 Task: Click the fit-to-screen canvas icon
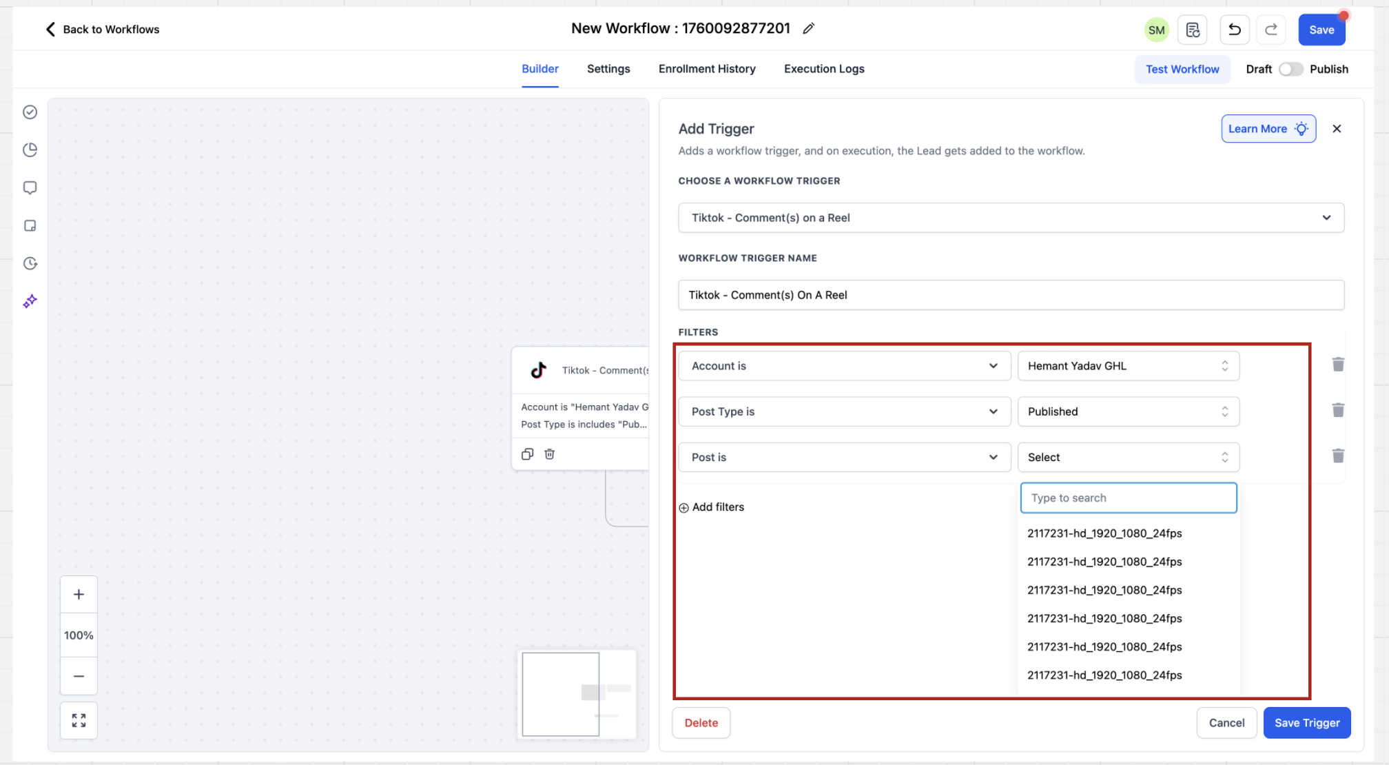pyautogui.click(x=79, y=720)
